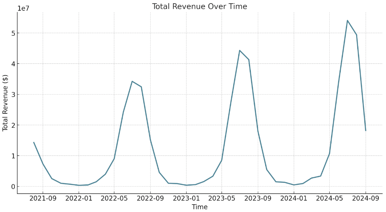Click the chart title 'Total Revenue Over Time'
Image resolution: width=386 pixels, height=212 pixels.
point(199,6)
